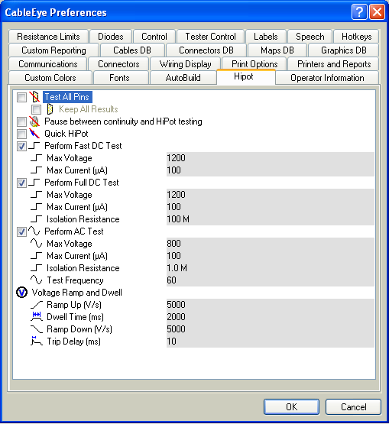The width and height of the screenshot is (389, 424).
Task: Click the OK button
Action: point(292,406)
